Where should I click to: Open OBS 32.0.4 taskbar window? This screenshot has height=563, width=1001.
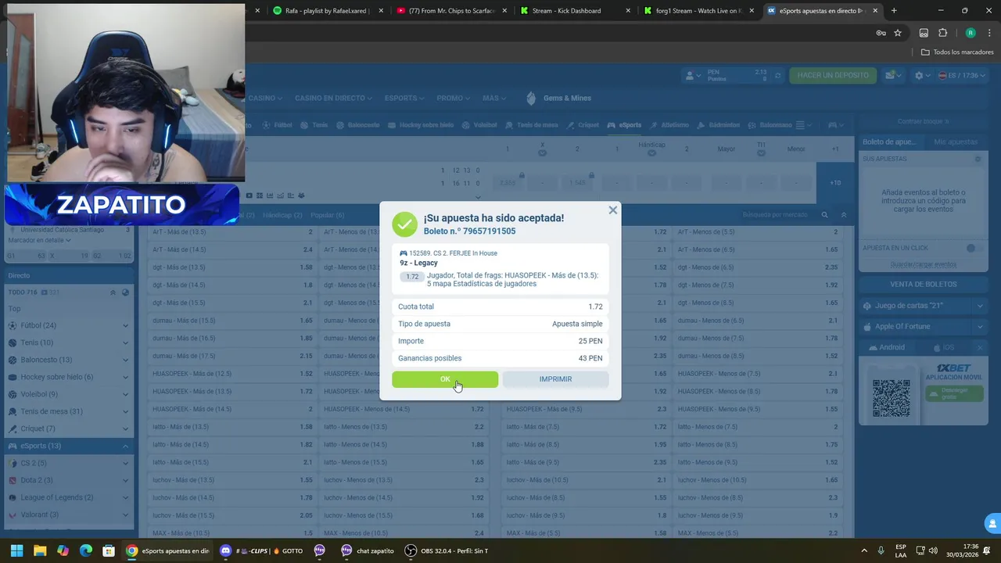(x=446, y=550)
